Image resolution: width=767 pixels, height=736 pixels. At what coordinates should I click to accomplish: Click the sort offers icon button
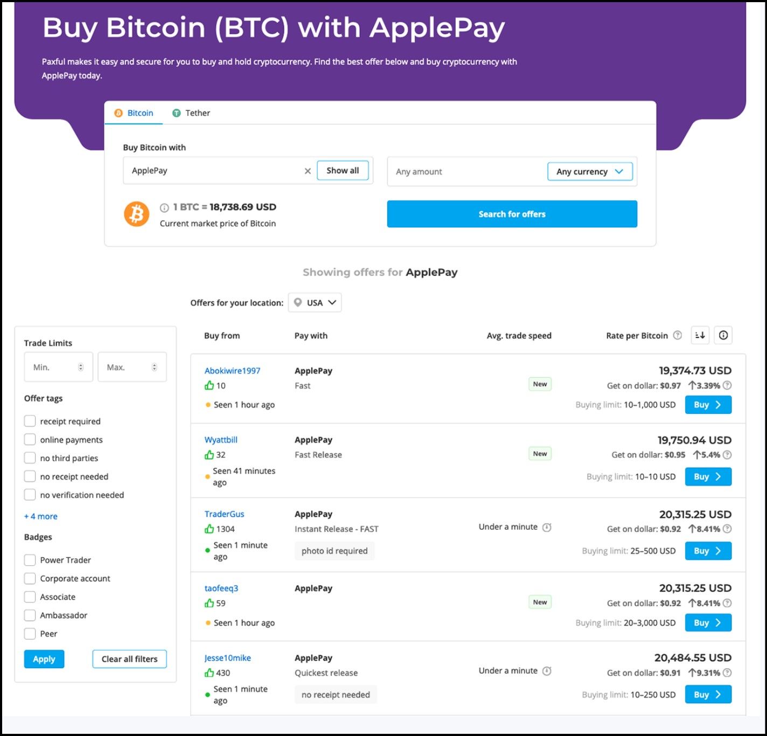(x=700, y=335)
